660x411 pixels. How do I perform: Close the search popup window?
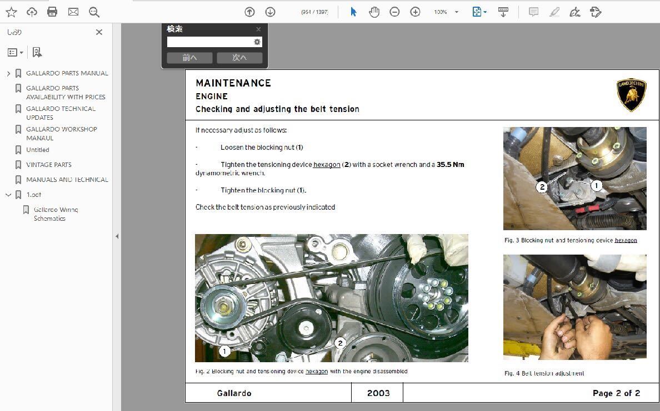click(258, 29)
